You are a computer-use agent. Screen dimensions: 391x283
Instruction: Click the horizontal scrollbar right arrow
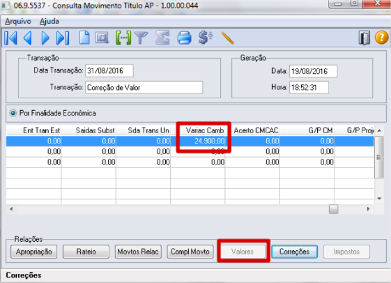tap(368, 209)
